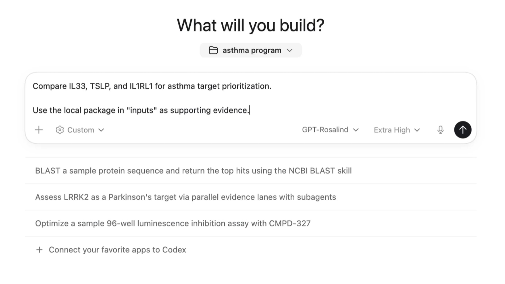Click the folder icon in project selector
The height and width of the screenshot is (284, 505).
[213, 50]
